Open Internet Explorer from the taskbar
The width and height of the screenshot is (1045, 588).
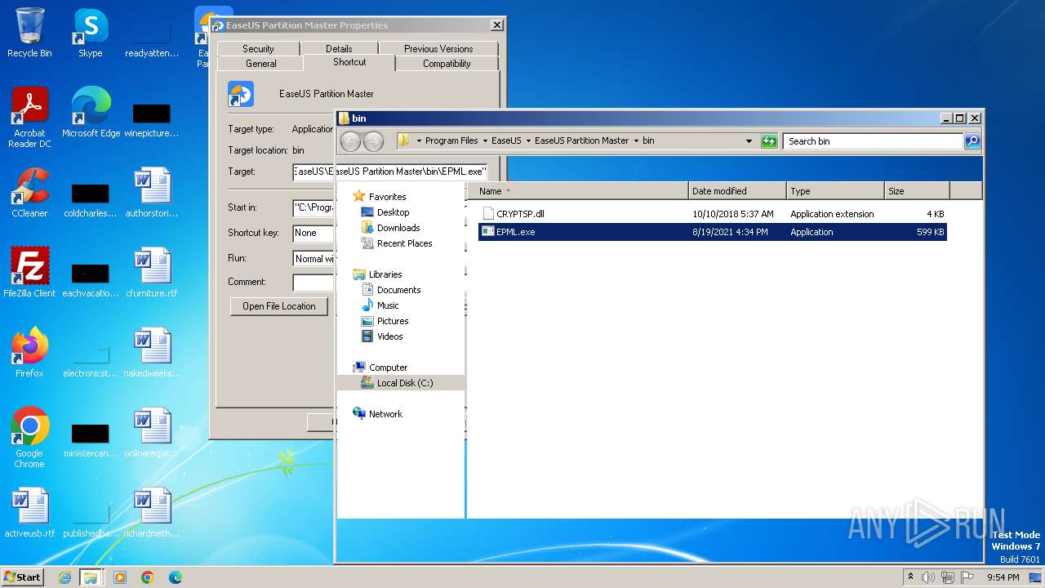point(64,577)
